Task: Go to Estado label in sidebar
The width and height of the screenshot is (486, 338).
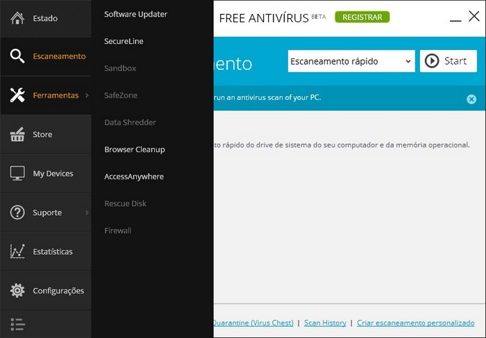Action: [x=45, y=18]
